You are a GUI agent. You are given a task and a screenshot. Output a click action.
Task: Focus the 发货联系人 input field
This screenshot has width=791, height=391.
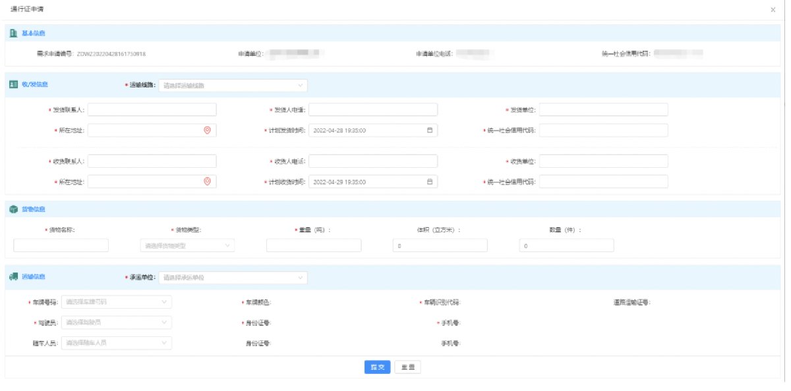pyautogui.click(x=152, y=109)
